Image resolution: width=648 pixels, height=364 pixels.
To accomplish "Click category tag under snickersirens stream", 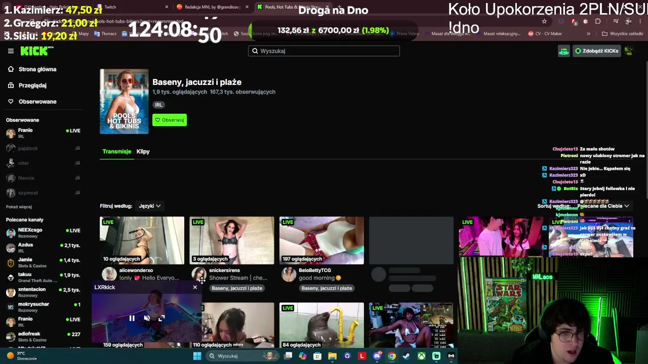I will pyautogui.click(x=237, y=288).
